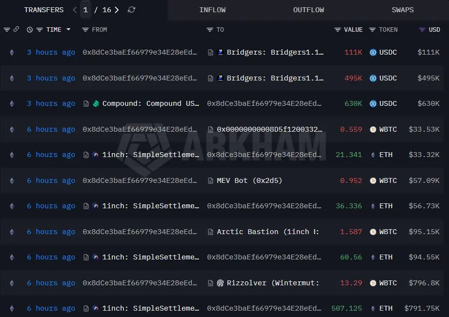Screen dimensions: 449x317
Task: Click Ethereum icon in 495K row
Action: 12,78
